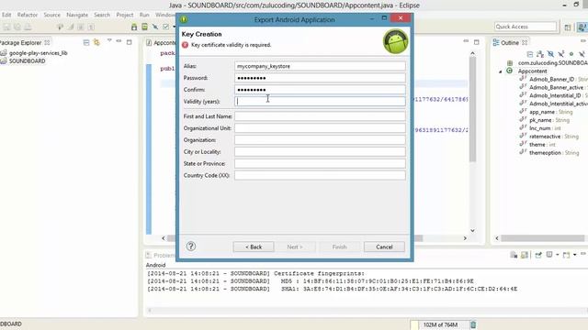The height and width of the screenshot is (330, 588).
Task: Toggle Hide Local Types in Outline
Action: point(582,54)
